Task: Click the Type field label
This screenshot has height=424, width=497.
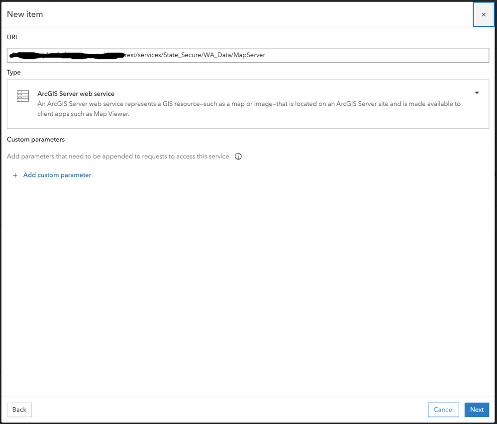Action: pos(14,72)
